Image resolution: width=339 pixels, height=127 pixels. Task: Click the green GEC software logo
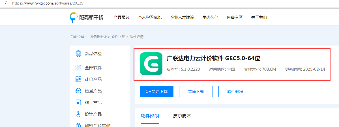click(151, 64)
